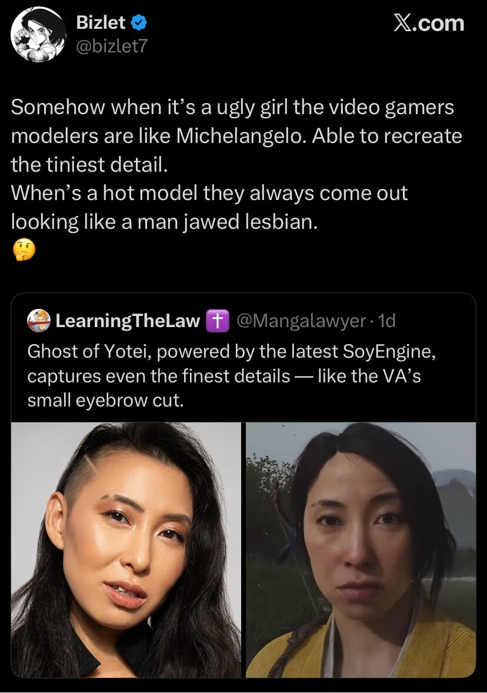The width and height of the screenshot is (487, 693).
Task: Click the word "SoyEngine" in quoted post
Action: (x=389, y=351)
